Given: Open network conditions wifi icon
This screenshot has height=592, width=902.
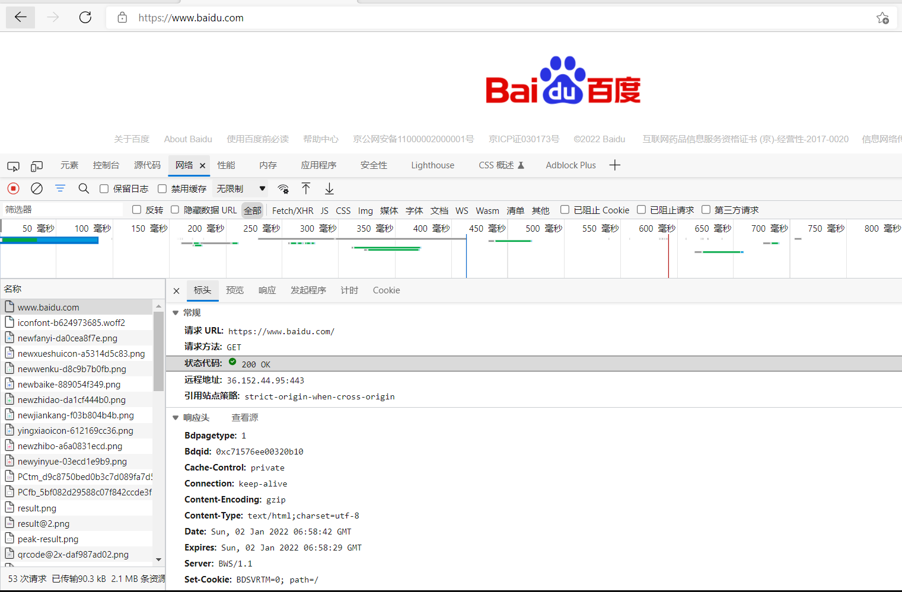Looking at the screenshot, I should [283, 189].
